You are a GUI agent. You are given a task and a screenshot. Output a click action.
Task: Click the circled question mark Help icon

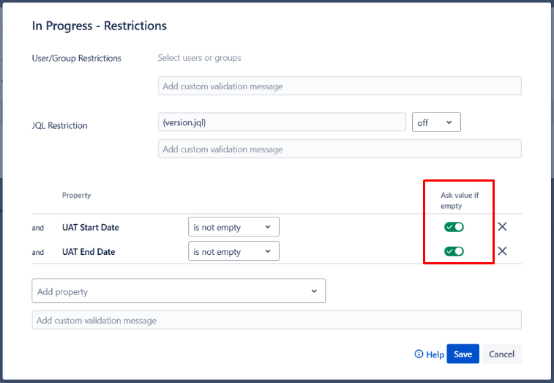(419, 354)
